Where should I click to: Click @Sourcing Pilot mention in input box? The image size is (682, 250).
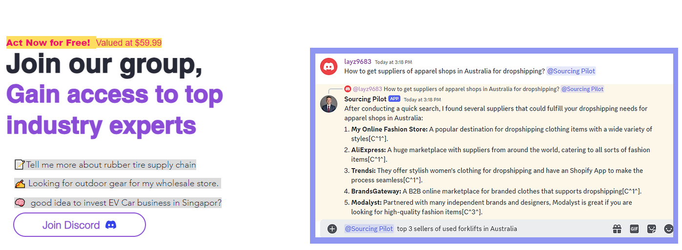tap(369, 229)
